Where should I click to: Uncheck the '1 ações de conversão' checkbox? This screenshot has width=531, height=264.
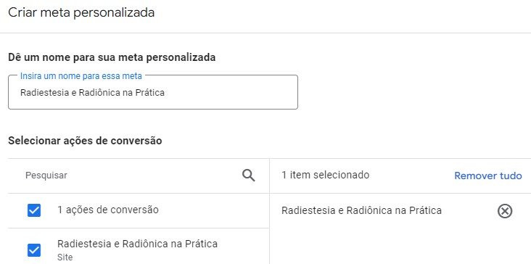click(34, 210)
